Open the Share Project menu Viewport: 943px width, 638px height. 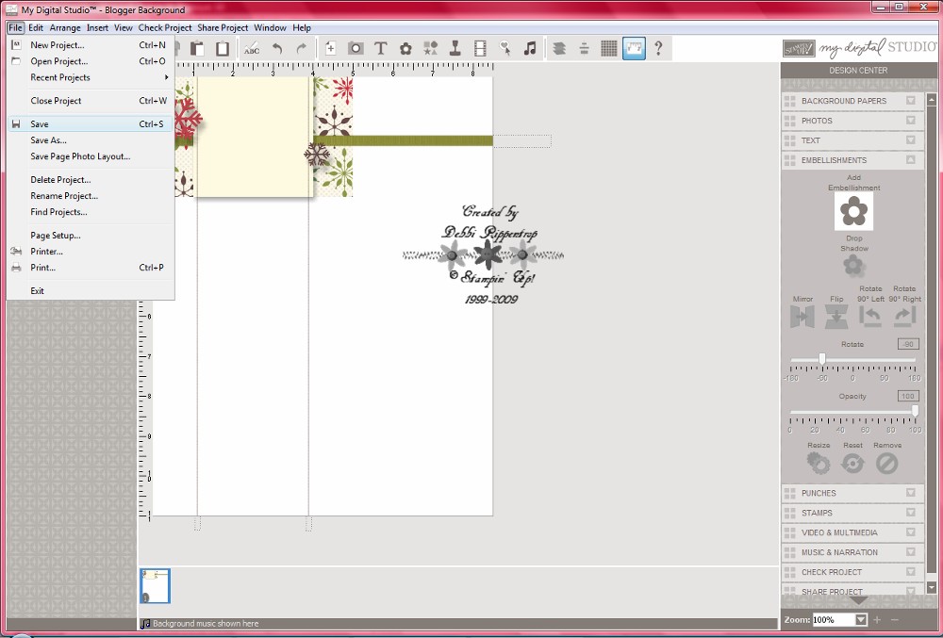click(223, 27)
